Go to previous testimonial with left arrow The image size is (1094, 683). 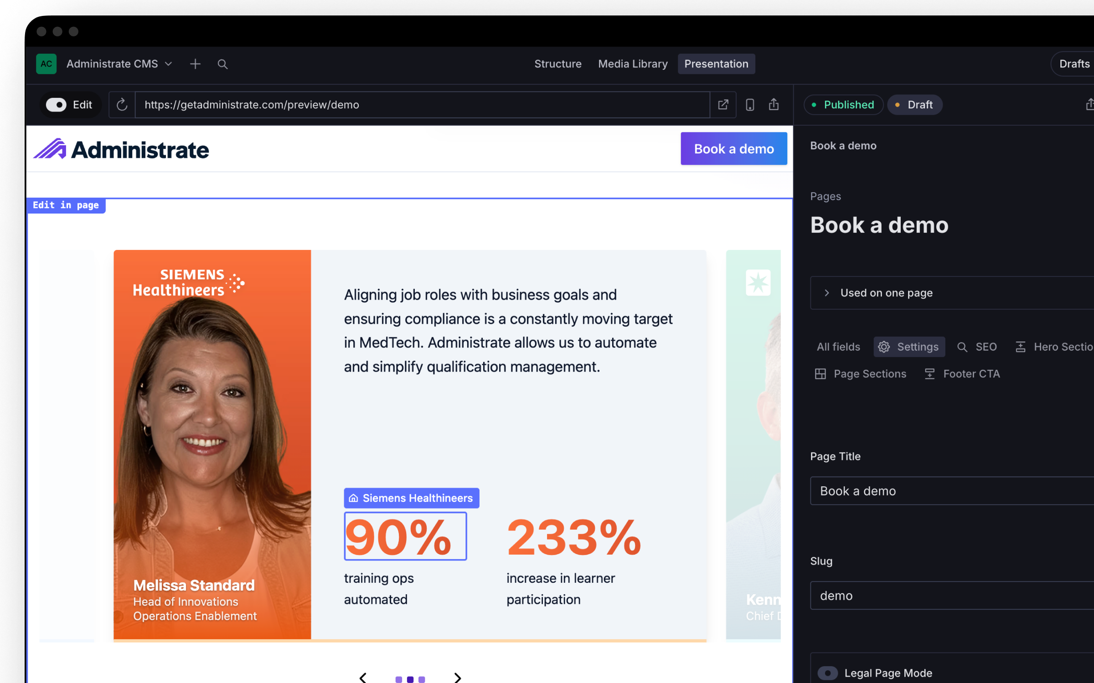363,678
